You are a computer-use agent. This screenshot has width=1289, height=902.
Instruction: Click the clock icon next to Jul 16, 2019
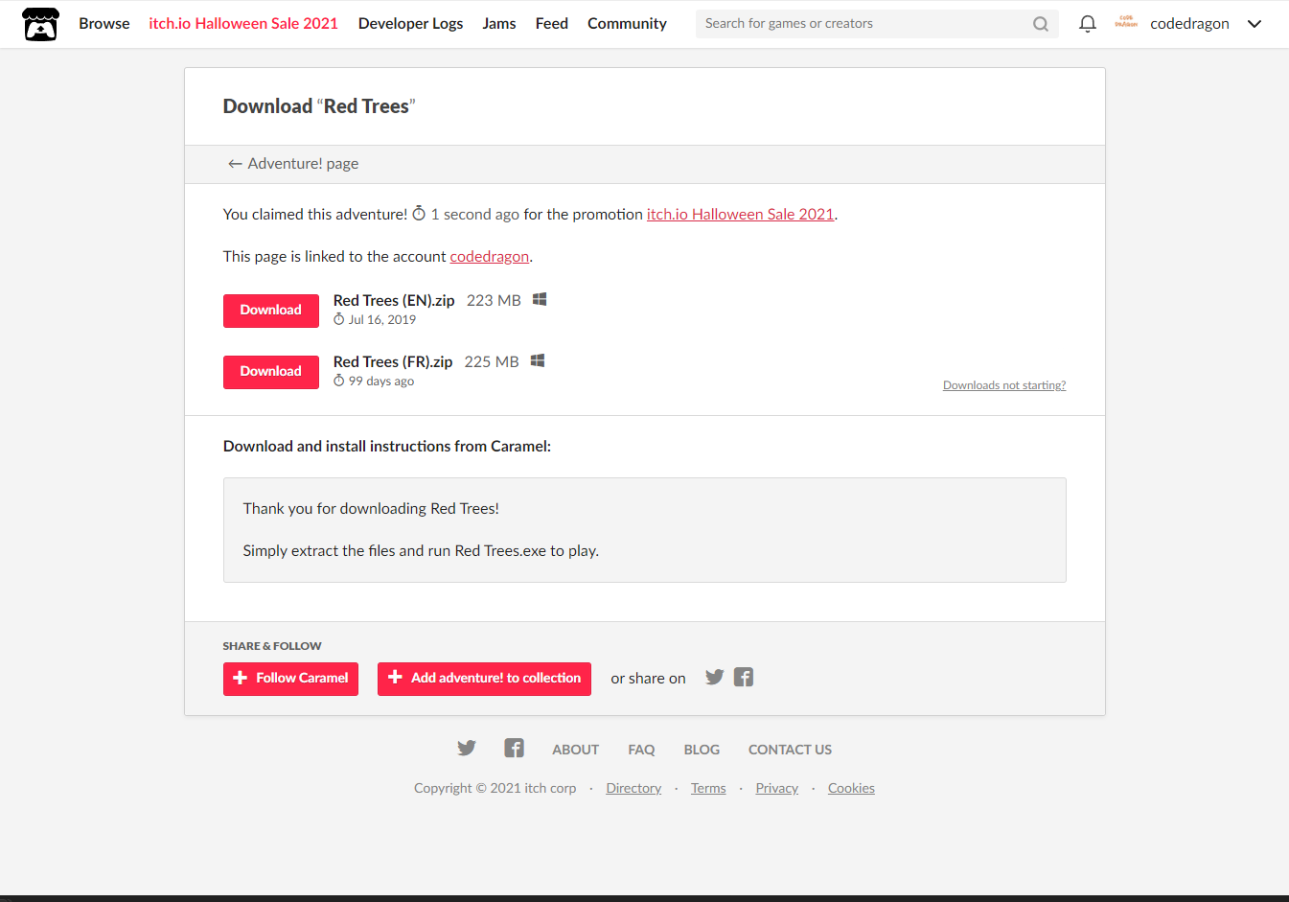point(338,319)
